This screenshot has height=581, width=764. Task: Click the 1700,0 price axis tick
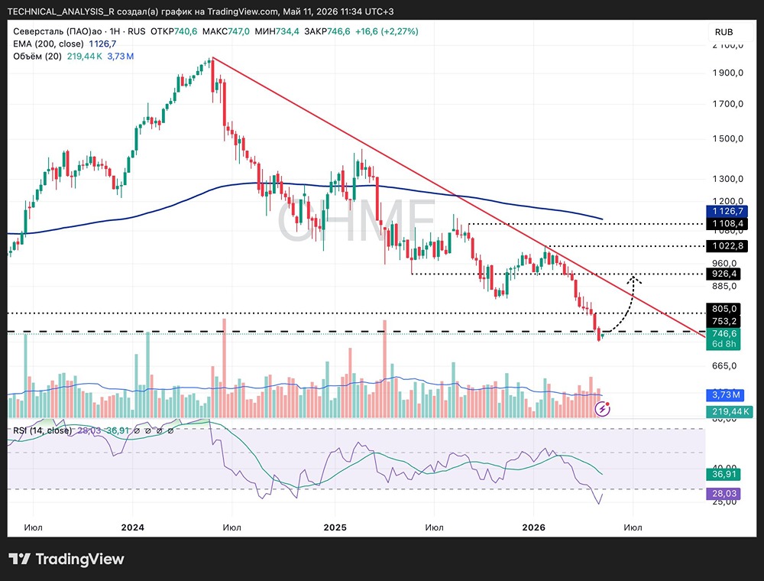pos(727,104)
